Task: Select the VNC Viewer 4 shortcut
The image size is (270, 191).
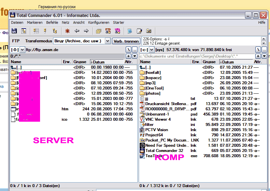Action: [x=200, y=119]
